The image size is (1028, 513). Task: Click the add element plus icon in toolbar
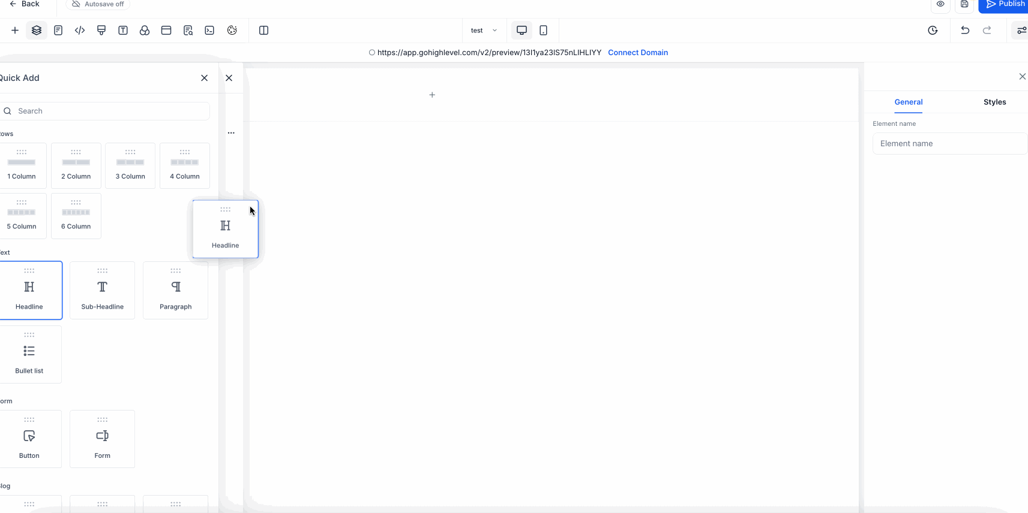15,31
